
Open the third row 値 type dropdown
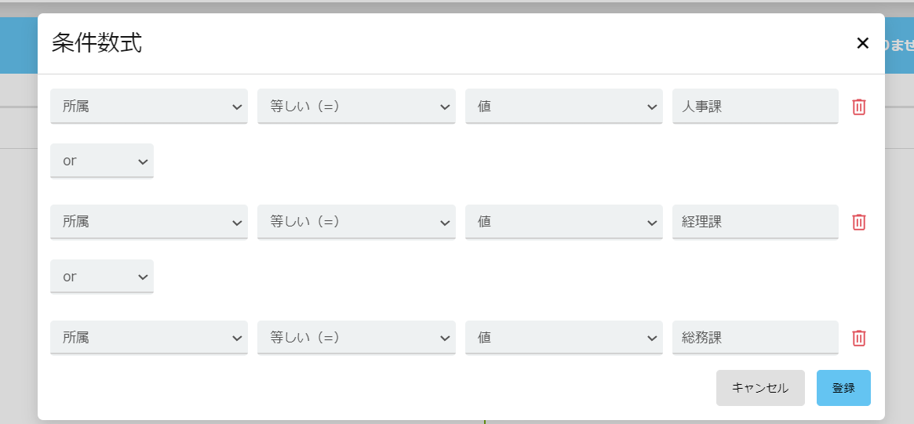click(x=563, y=338)
